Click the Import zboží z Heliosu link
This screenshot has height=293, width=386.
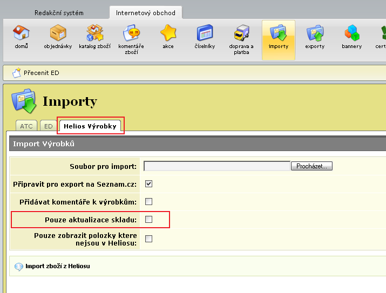click(x=58, y=266)
